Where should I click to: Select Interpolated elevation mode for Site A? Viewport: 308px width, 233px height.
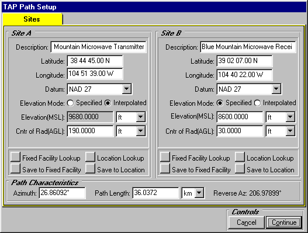coord(108,103)
